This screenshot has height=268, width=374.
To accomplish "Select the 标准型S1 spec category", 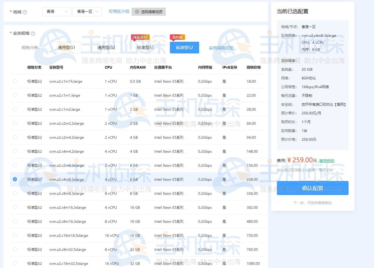I will coord(145,48).
